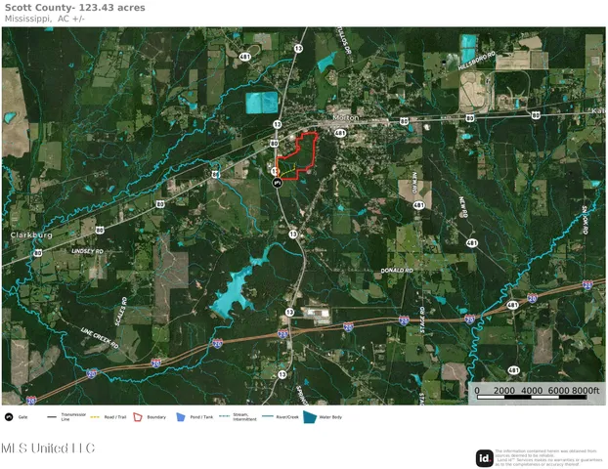Screen dimensions: 608x469
Task: Click the blue Pond / Tank legend icon
Action: [x=181, y=417]
